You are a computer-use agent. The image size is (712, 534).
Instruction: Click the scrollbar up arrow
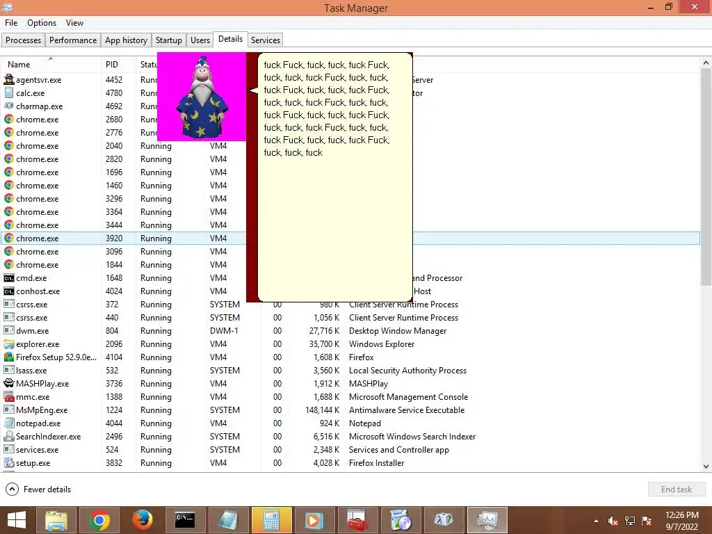tap(706, 63)
